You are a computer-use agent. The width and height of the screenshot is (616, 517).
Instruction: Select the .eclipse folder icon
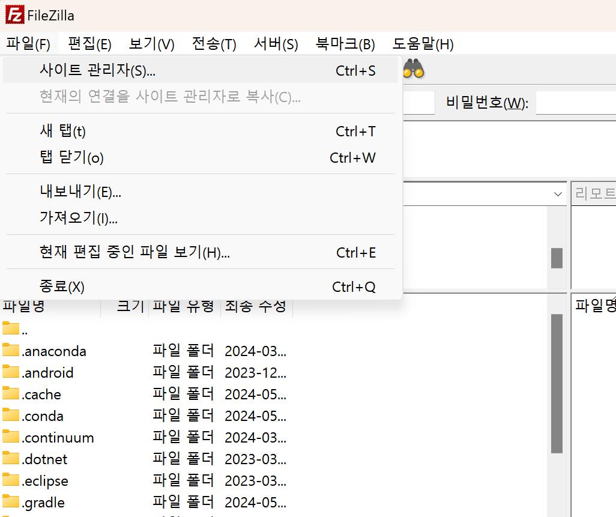[11, 479]
